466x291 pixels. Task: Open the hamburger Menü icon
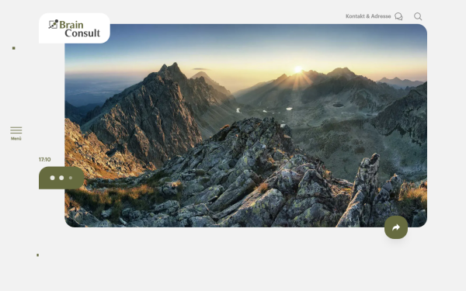pyautogui.click(x=16, y=130)
